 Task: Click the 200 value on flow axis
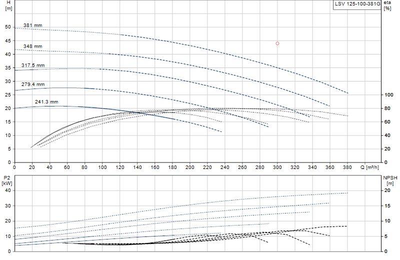190,167
